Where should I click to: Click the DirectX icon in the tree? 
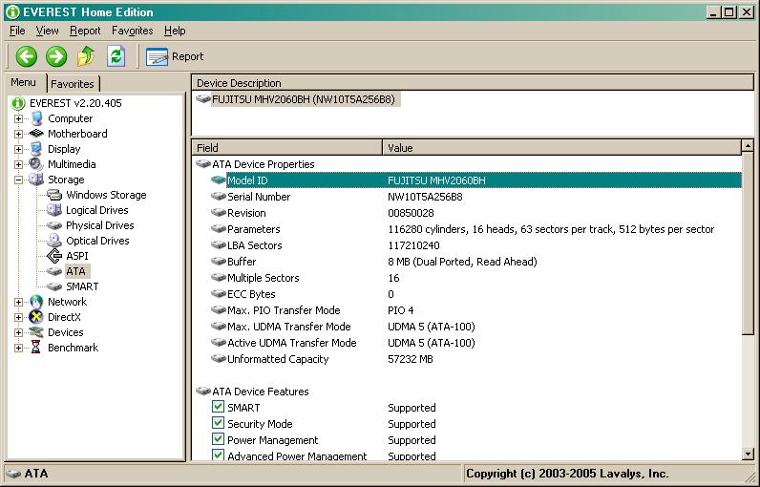tap(36, 317)
